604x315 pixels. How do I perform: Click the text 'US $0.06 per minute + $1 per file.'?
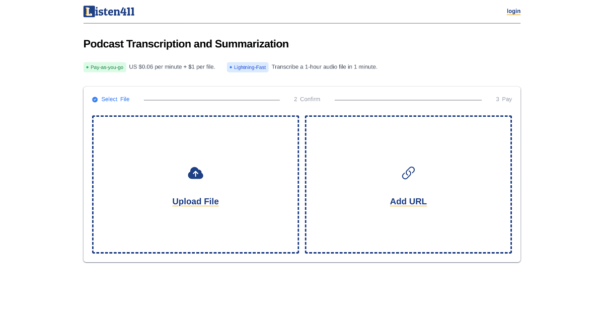click(x=172, y=66)
